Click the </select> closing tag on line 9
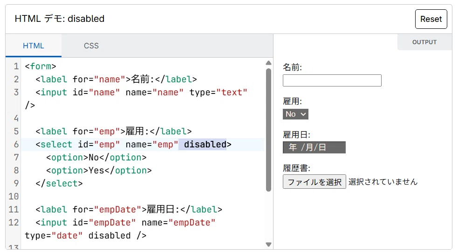Viewport: 458px width, 252px height. [x=59, y=184]
